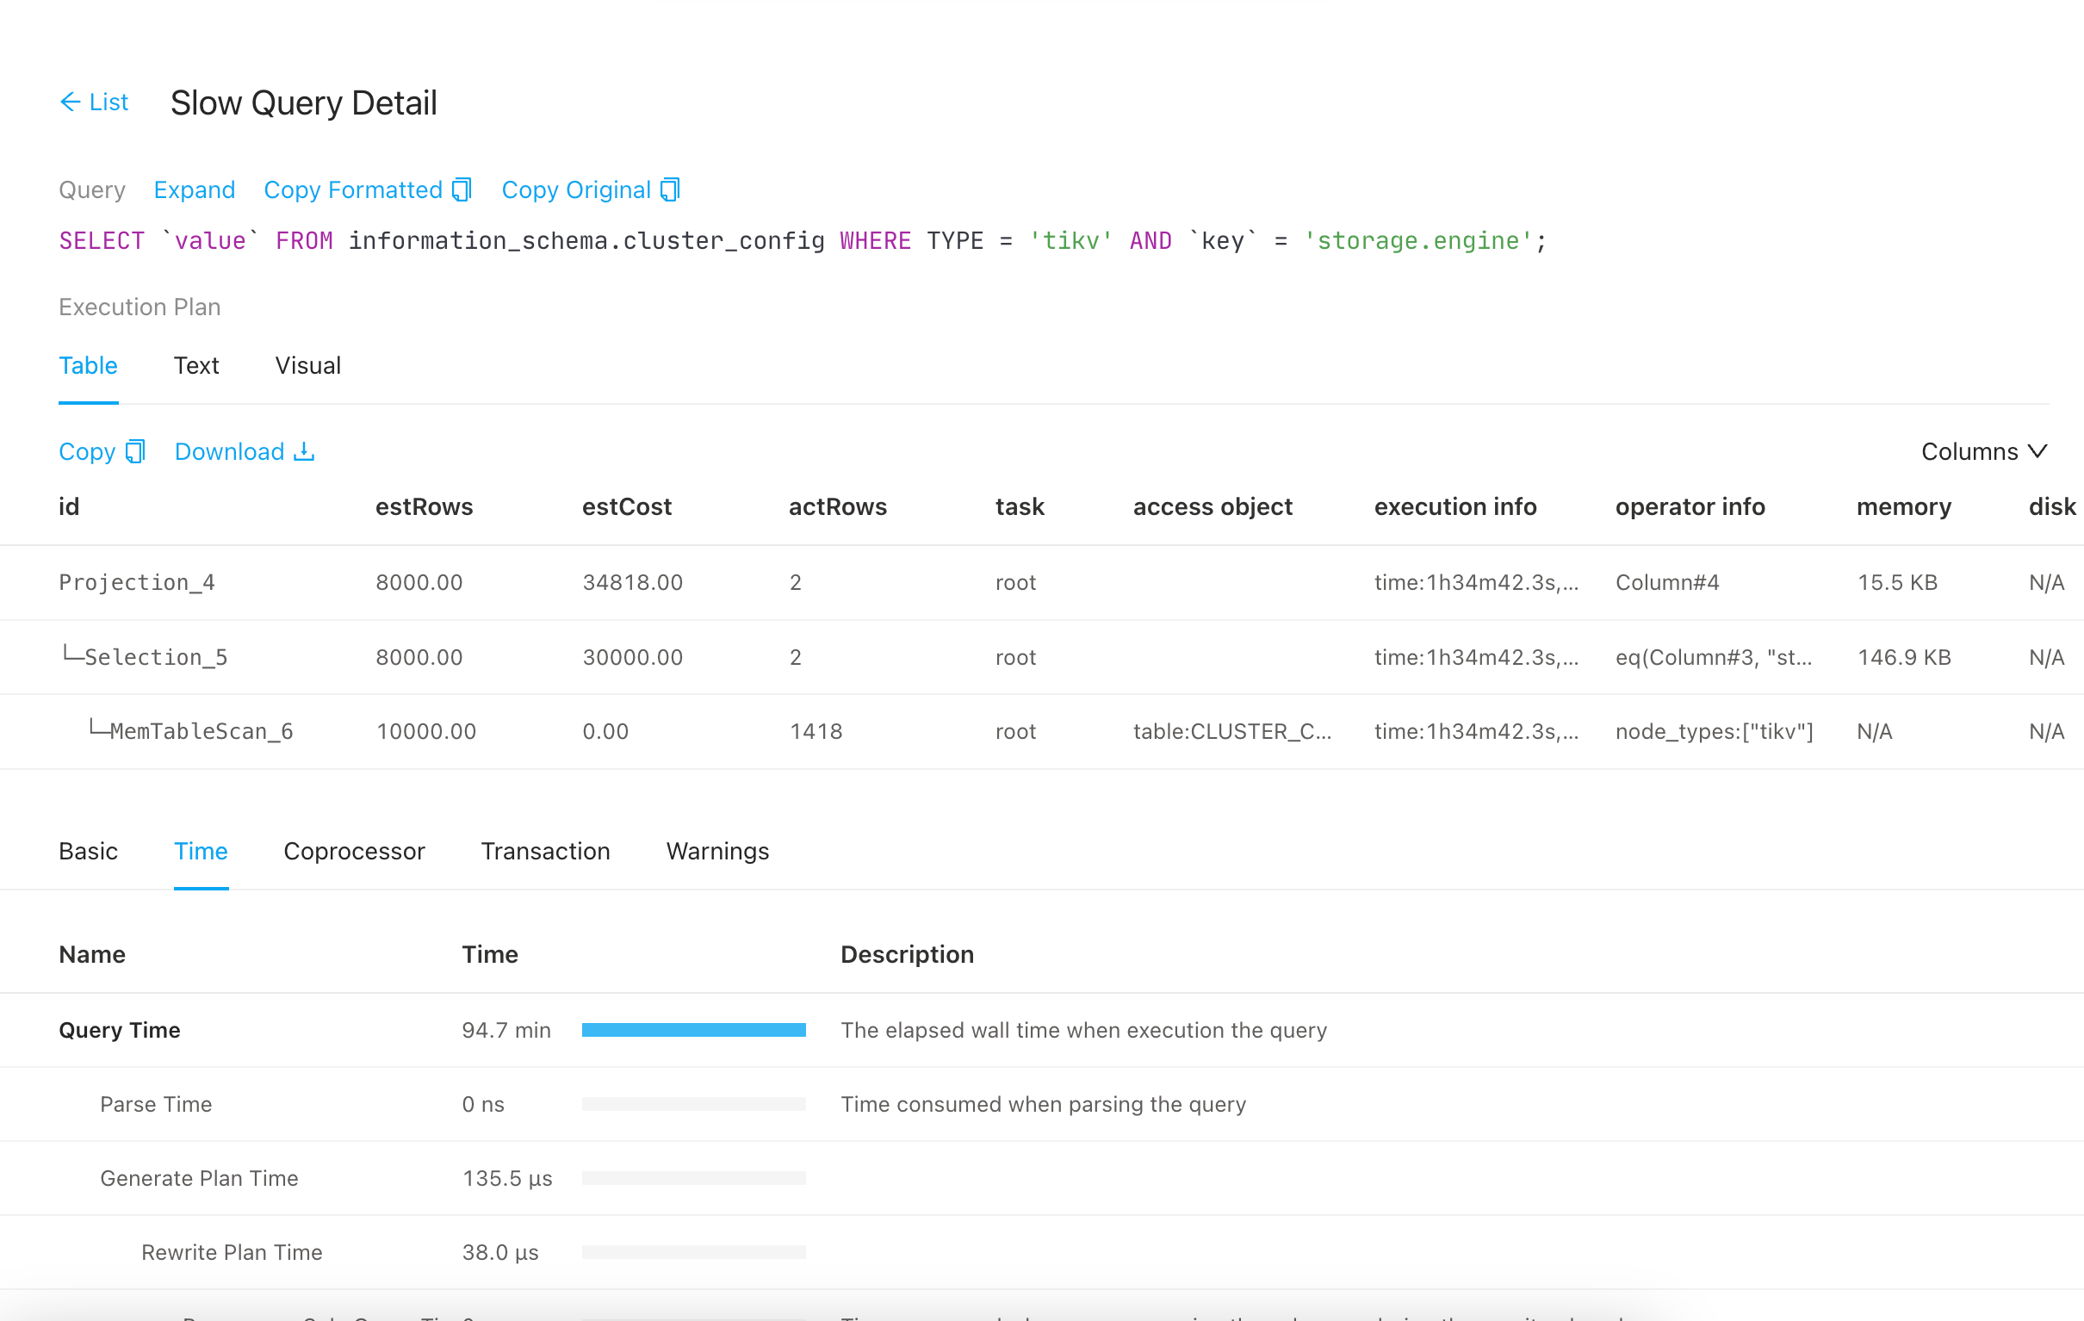This screenshot has height=1321, width=2084.
Task: Click the Download arrow icon
Action: point(304,452)
